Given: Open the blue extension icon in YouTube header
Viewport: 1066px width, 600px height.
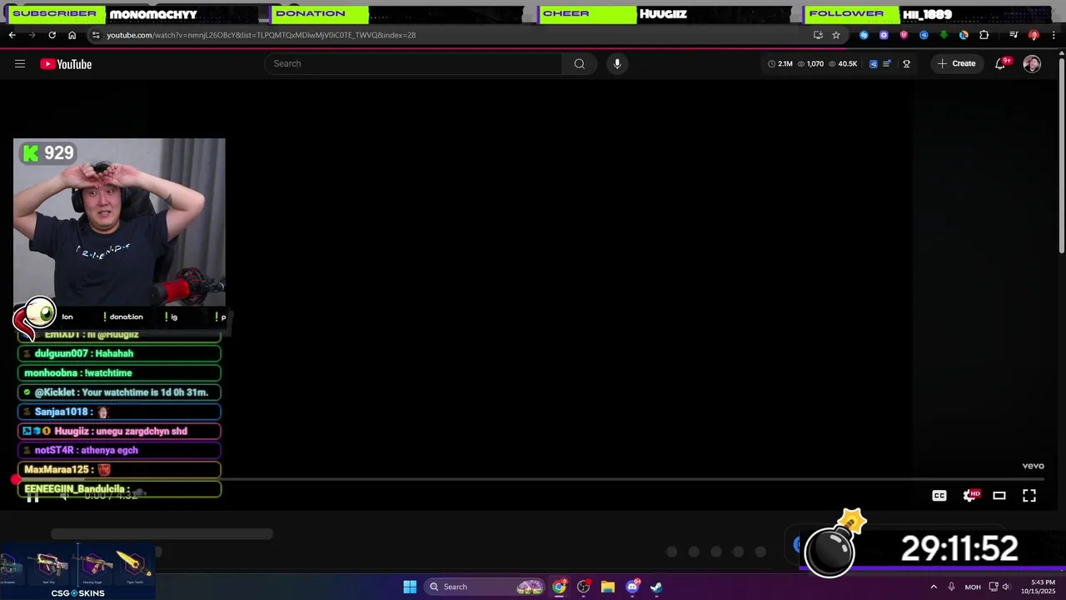Looking at the screenshot, I should (x=873, y=63).
